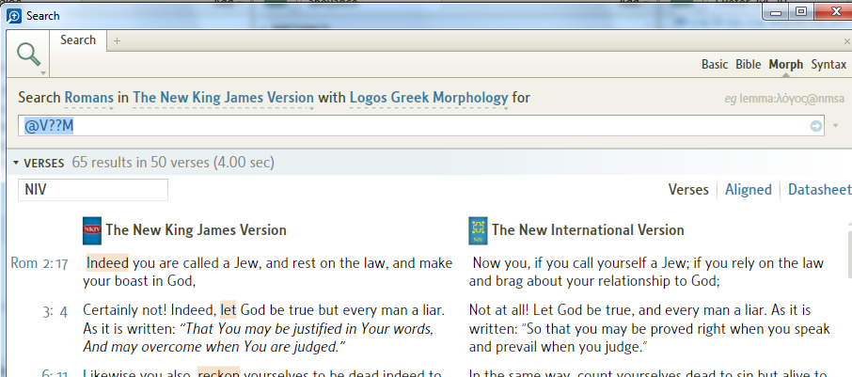Viewport: 852px width, 377px height.
Task: Switch to Verses results view
Action: [x=688, y=190]
